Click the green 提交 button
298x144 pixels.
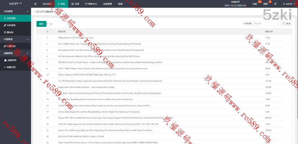click(41, 24)
